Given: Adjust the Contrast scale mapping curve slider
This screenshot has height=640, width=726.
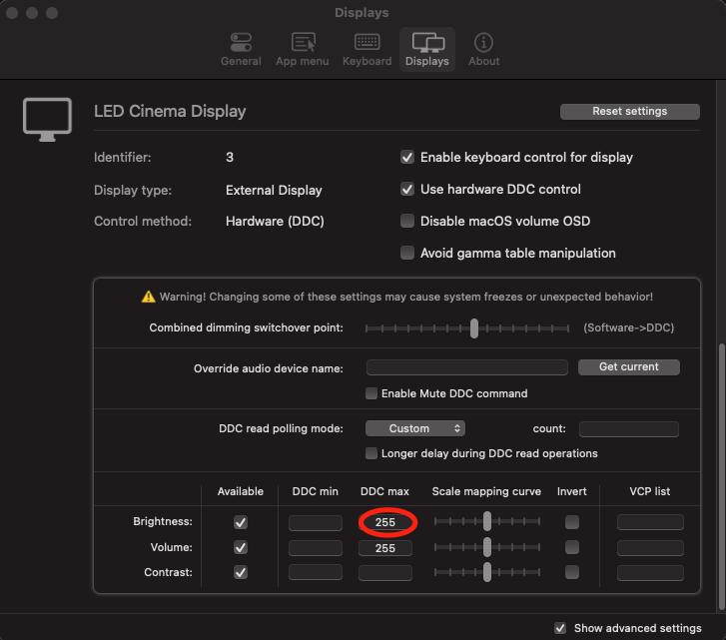Looking at the screenshot, I should pos(487,572).
